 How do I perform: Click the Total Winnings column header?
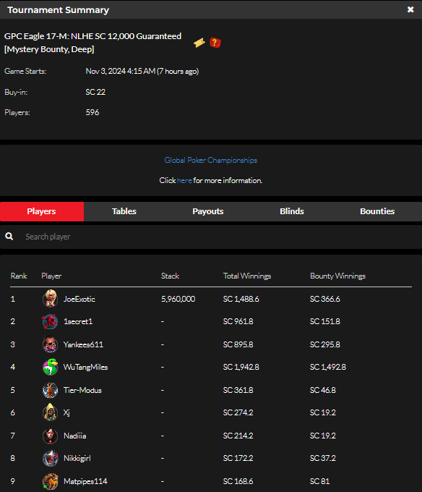click(247, 276)
